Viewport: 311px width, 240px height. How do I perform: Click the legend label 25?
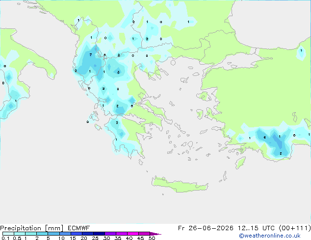(x=95, y=238)
